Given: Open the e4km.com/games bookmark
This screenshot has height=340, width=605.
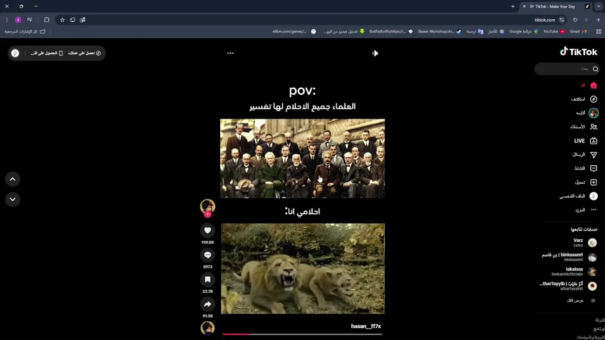Looking at the screenshot, I should pos(294,32).
